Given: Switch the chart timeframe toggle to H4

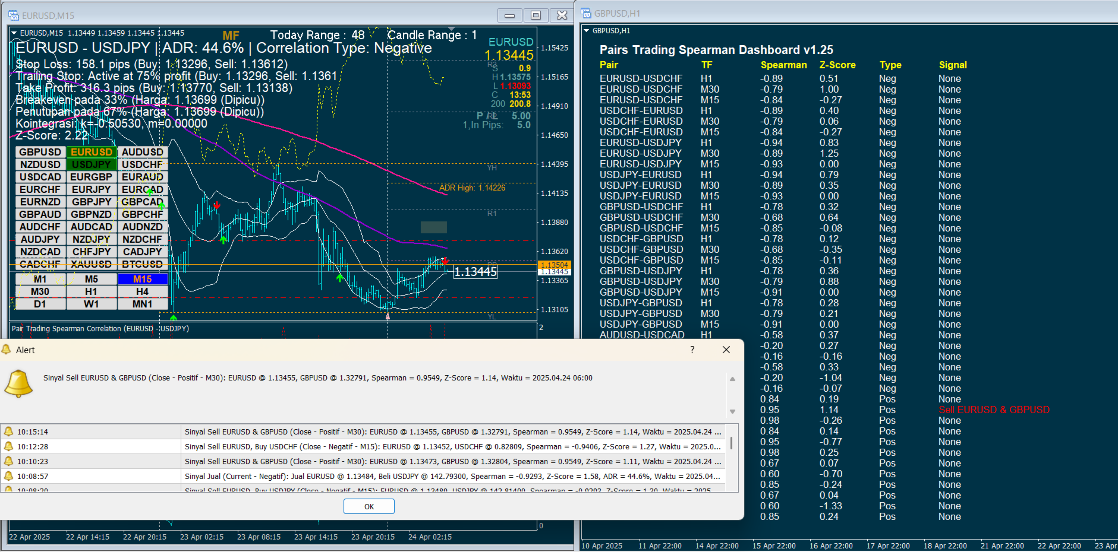Looking at the screenshot, I should click(x=143, y=291).
